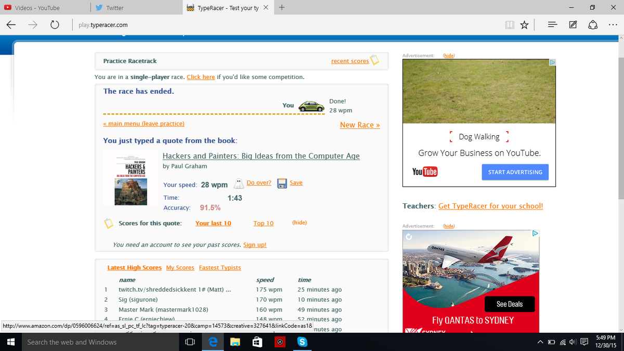Click the Sign up! link
This screenshot has height=351, width=624.
tap(255, 245)
